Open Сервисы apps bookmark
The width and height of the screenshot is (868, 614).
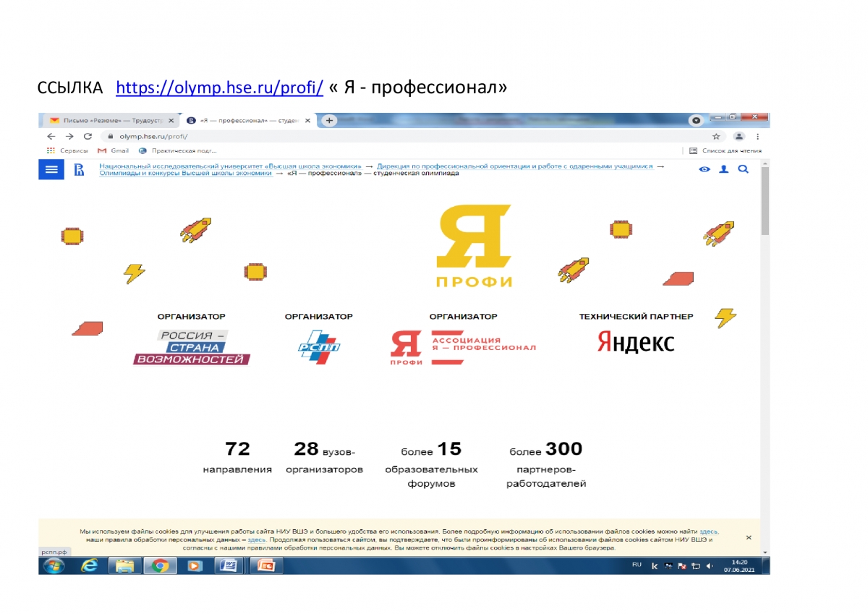point(67,150)
